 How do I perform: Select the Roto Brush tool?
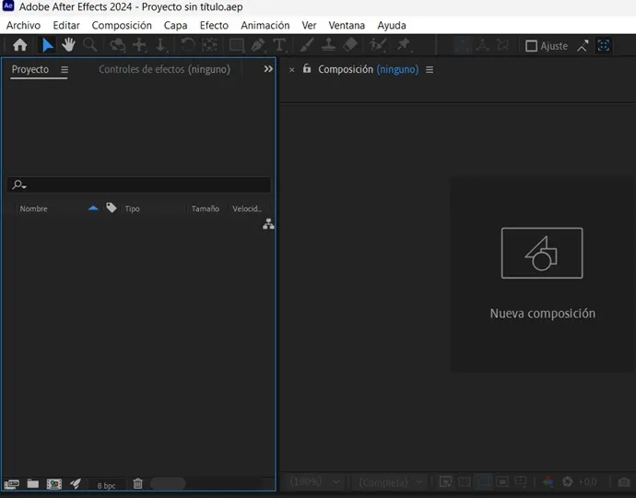click(378, 44)
